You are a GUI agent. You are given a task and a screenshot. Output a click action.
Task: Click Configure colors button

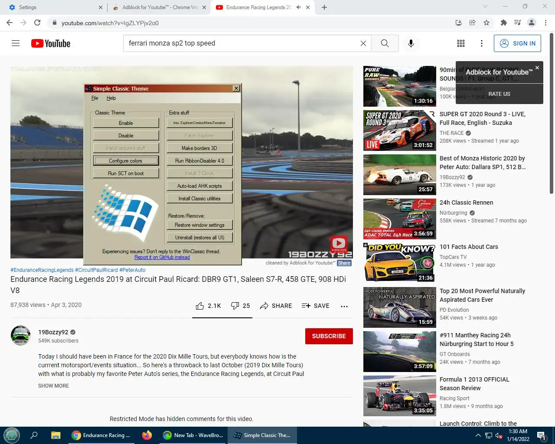click(x=126, y=161)
